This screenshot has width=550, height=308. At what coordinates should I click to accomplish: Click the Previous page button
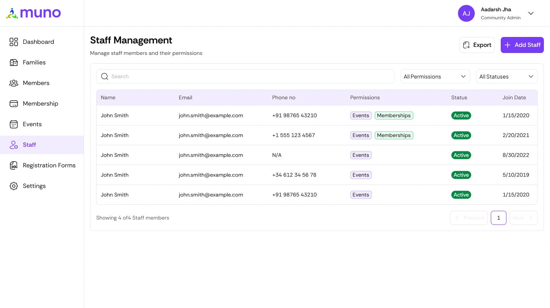coord(469,218)
